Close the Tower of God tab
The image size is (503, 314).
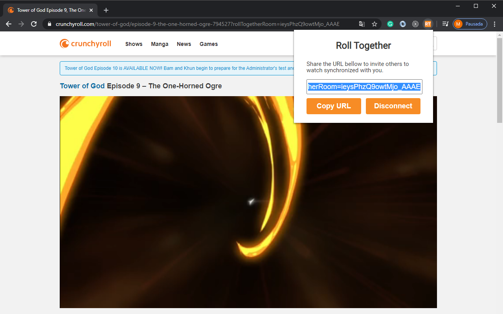coord(91,10)
